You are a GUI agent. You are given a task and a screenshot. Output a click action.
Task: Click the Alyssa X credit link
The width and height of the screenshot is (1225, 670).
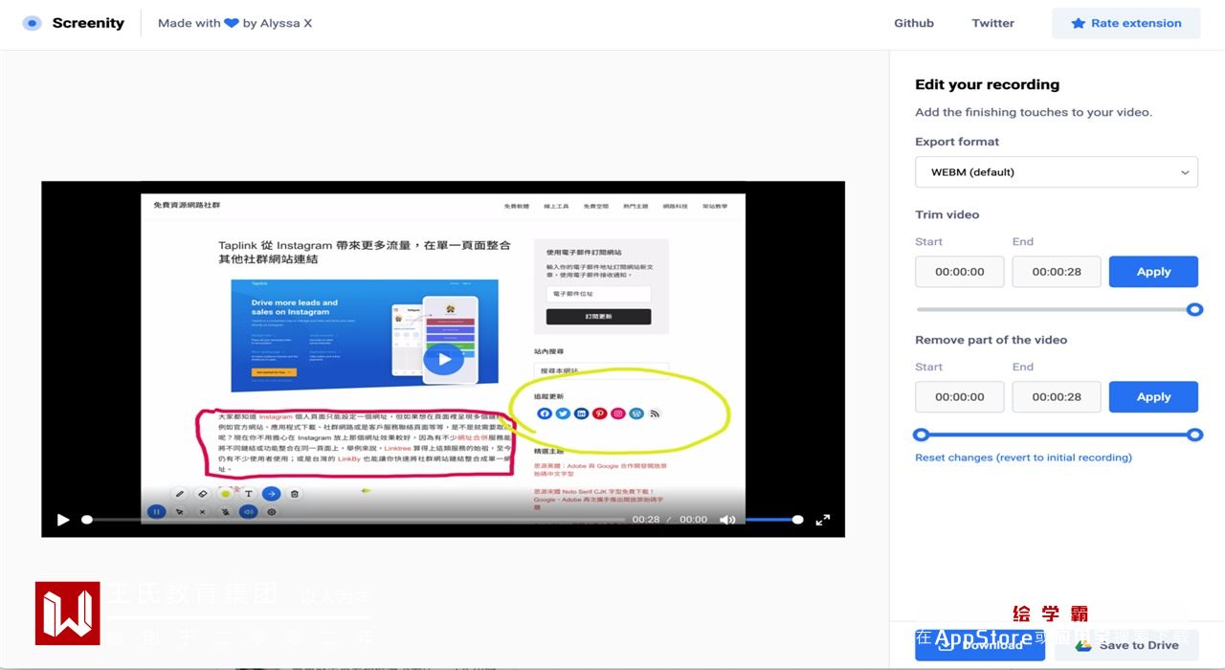pos(285,23)
